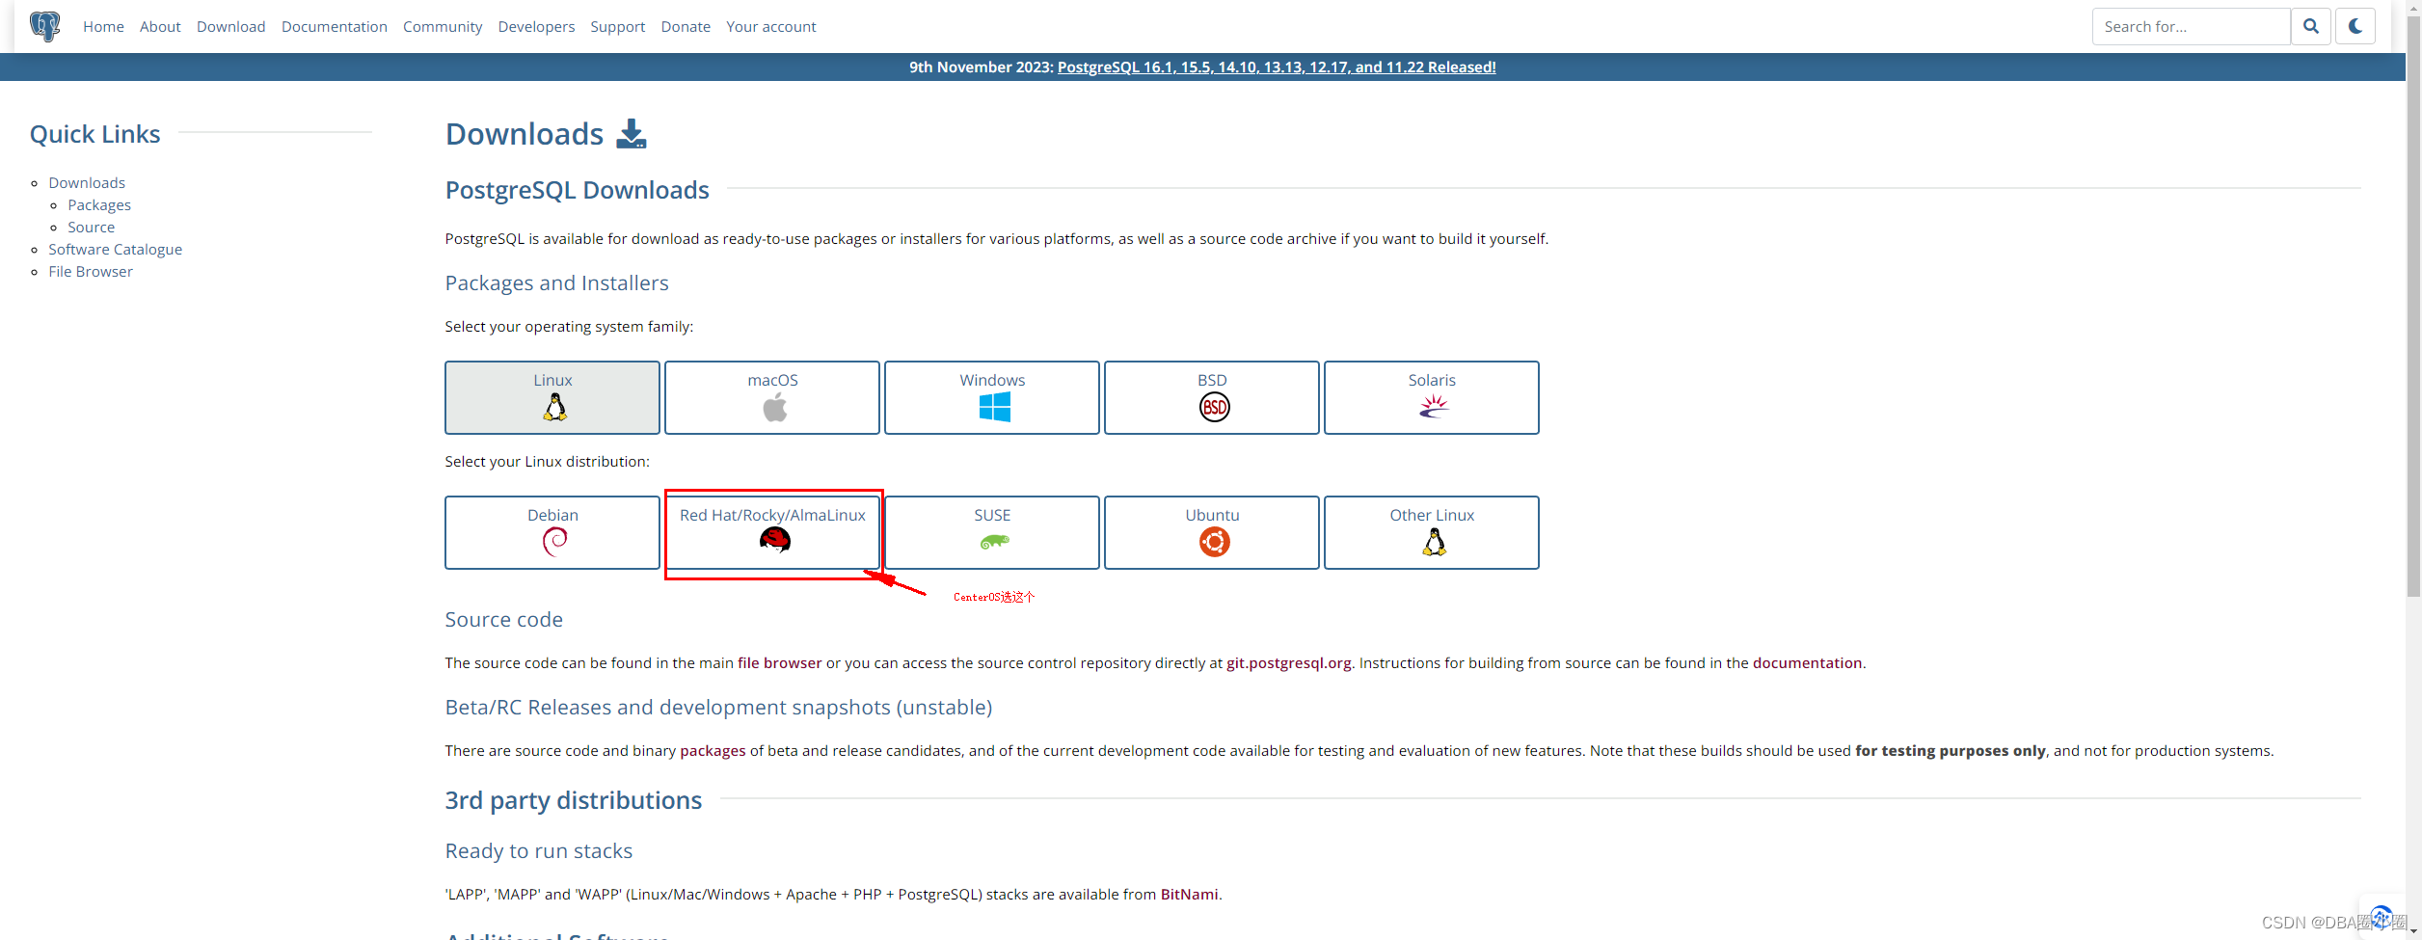Open the file browser link
This screenshot has width=2422, height=940.
point(779,662)
